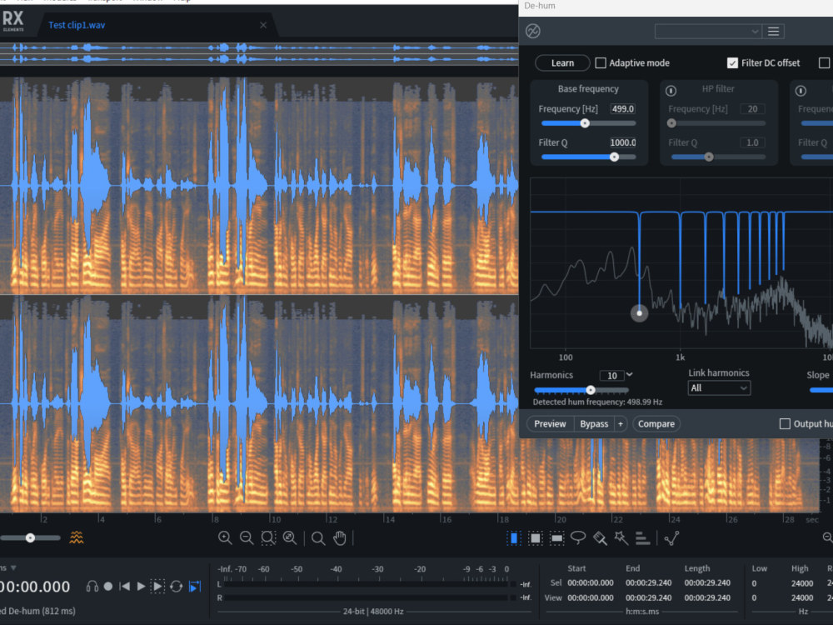Toggle the LP filter power button
Viewport: 833px width, 625px height.
pyautogui.click(x=801, y=91)
